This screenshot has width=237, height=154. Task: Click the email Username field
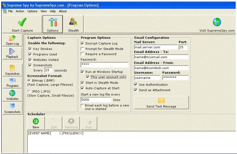pos(147,78)
